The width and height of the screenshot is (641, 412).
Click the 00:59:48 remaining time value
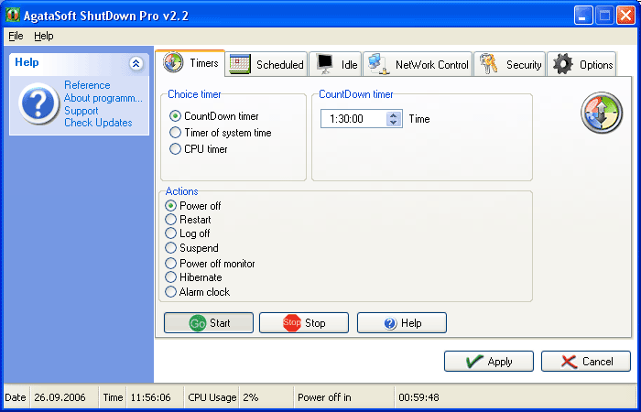click(419, 397)
